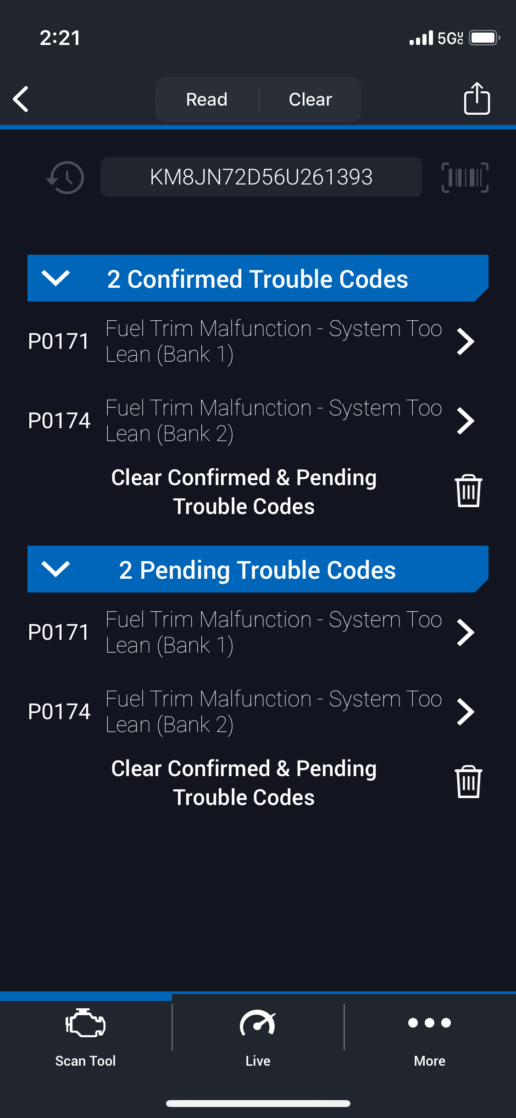This screenshot has height=1118, width=516.
Task: Open the More options dots
Action: tap(429, 1023)
